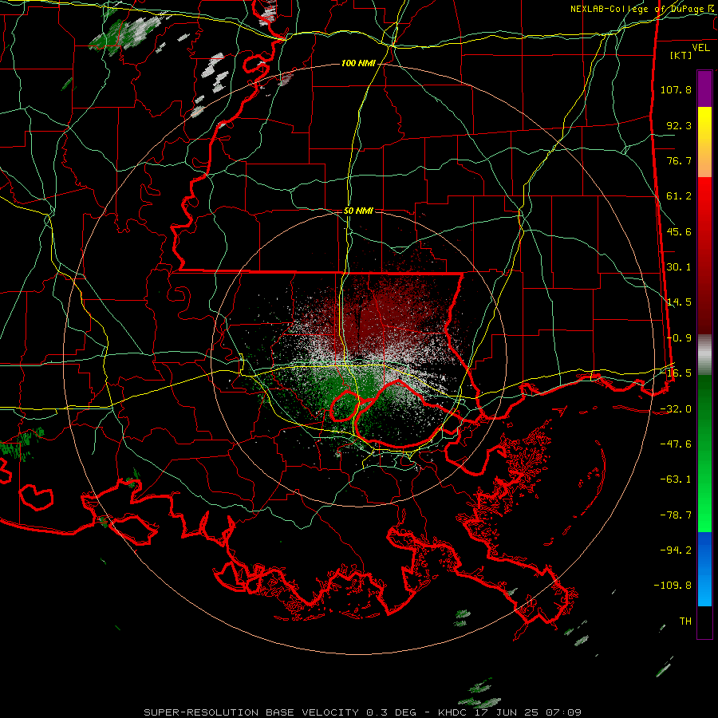Click the blue segment of the color bar
The width and height of the screenshot is (718, 718).
[x=704, y=569]
